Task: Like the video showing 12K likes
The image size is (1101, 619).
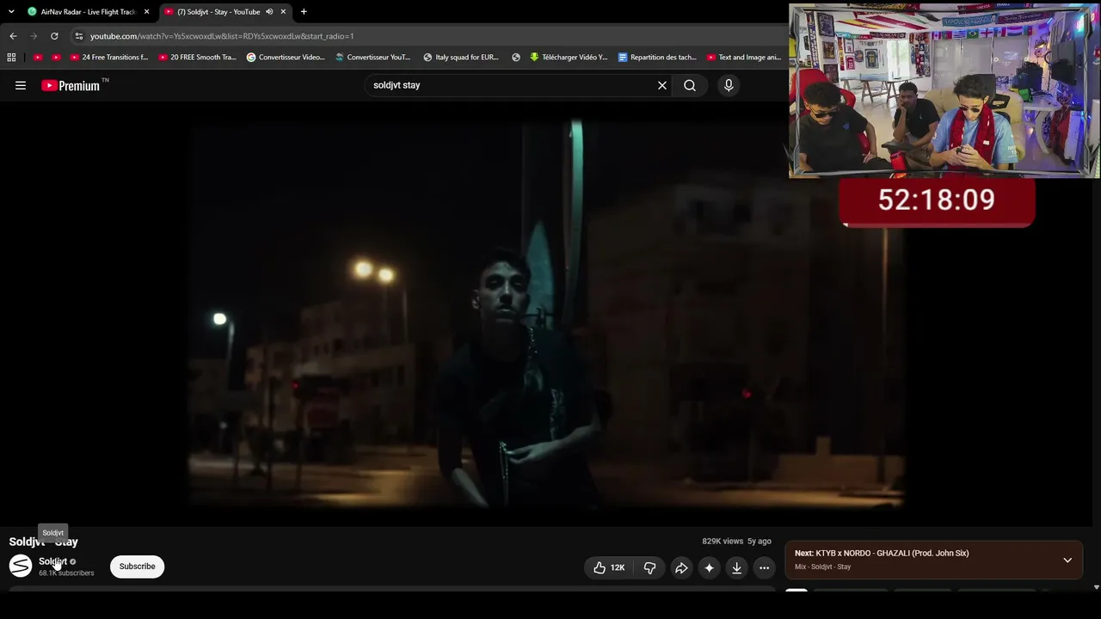Action: click(x=609, y=567)
